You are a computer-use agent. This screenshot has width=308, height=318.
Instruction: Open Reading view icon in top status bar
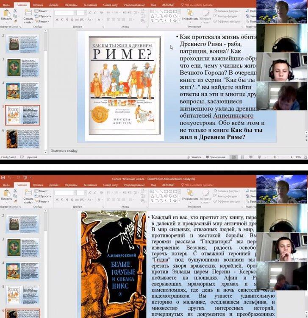251,157
